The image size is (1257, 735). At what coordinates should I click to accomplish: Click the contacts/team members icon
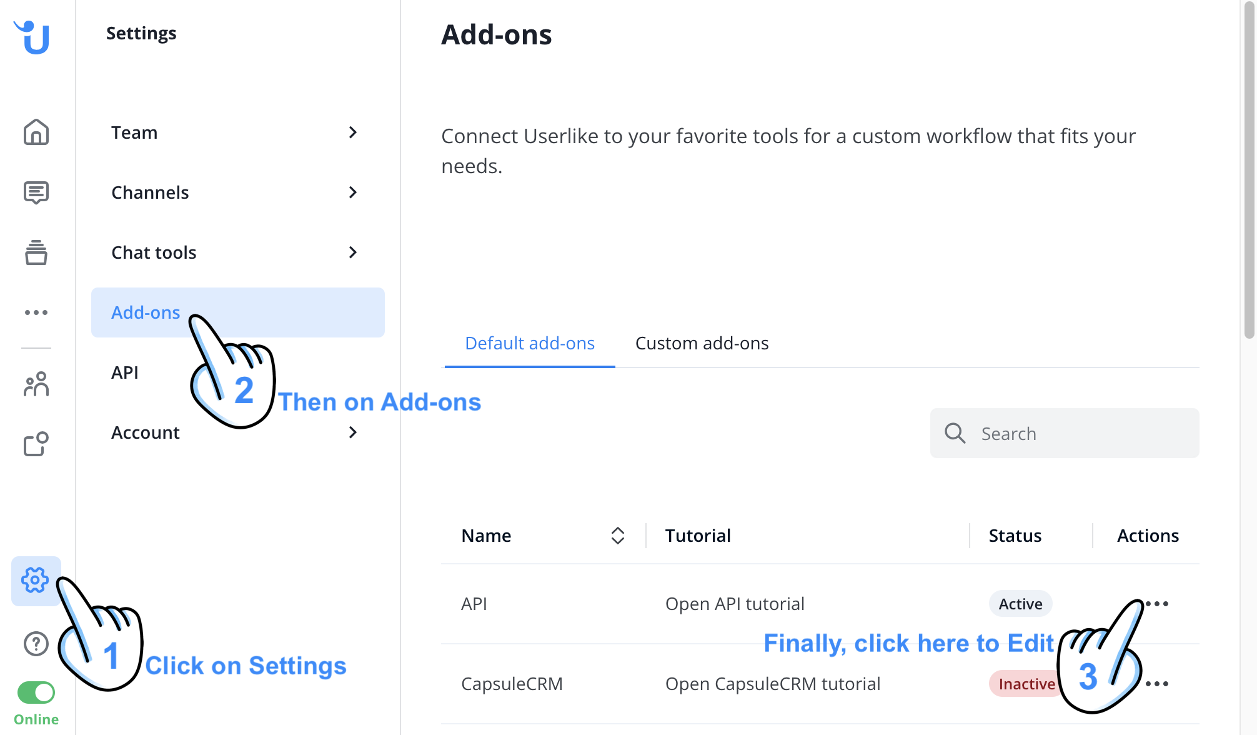(35, 383)
